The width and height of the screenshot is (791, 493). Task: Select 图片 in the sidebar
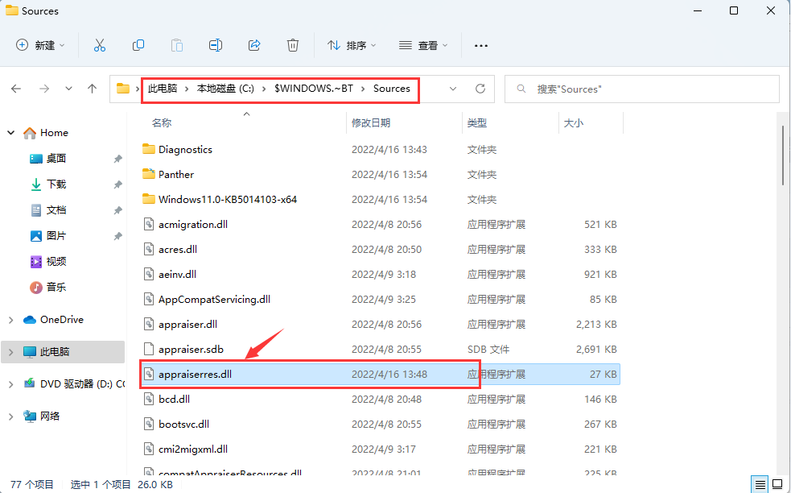click(47, 236)
